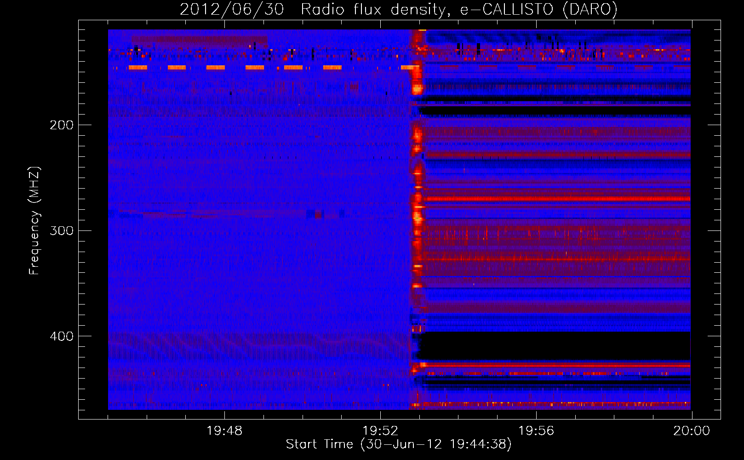Click the 19:48 time tick label

(224, 431)
